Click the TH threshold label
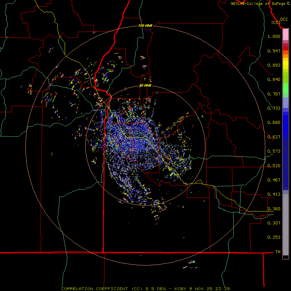 [x=278, y=252]
